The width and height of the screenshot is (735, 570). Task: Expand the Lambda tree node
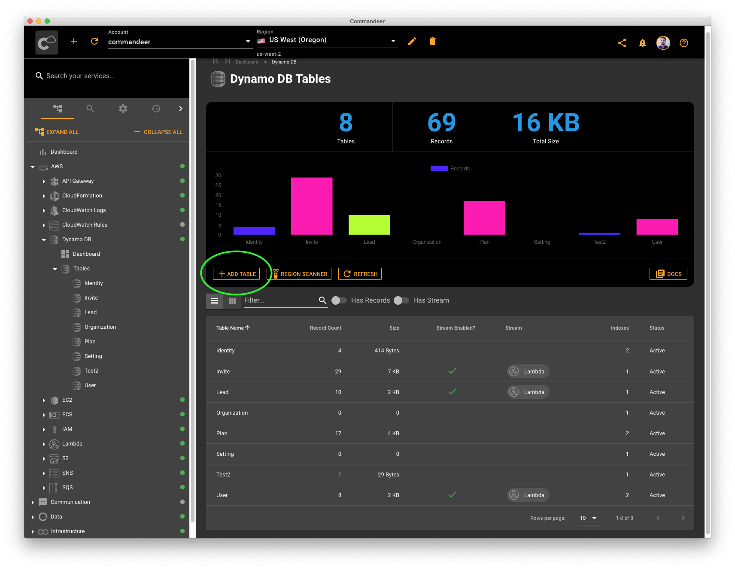point(44,444)
